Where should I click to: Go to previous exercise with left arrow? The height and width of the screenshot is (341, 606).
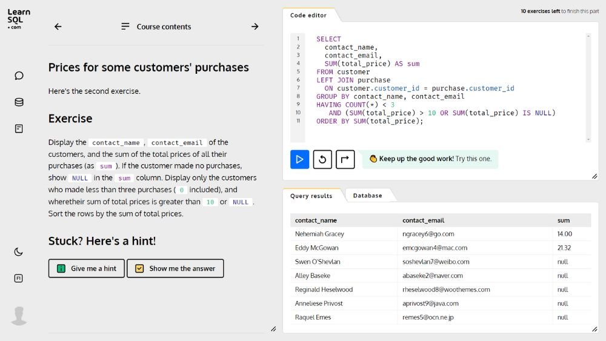click(58, 27)
